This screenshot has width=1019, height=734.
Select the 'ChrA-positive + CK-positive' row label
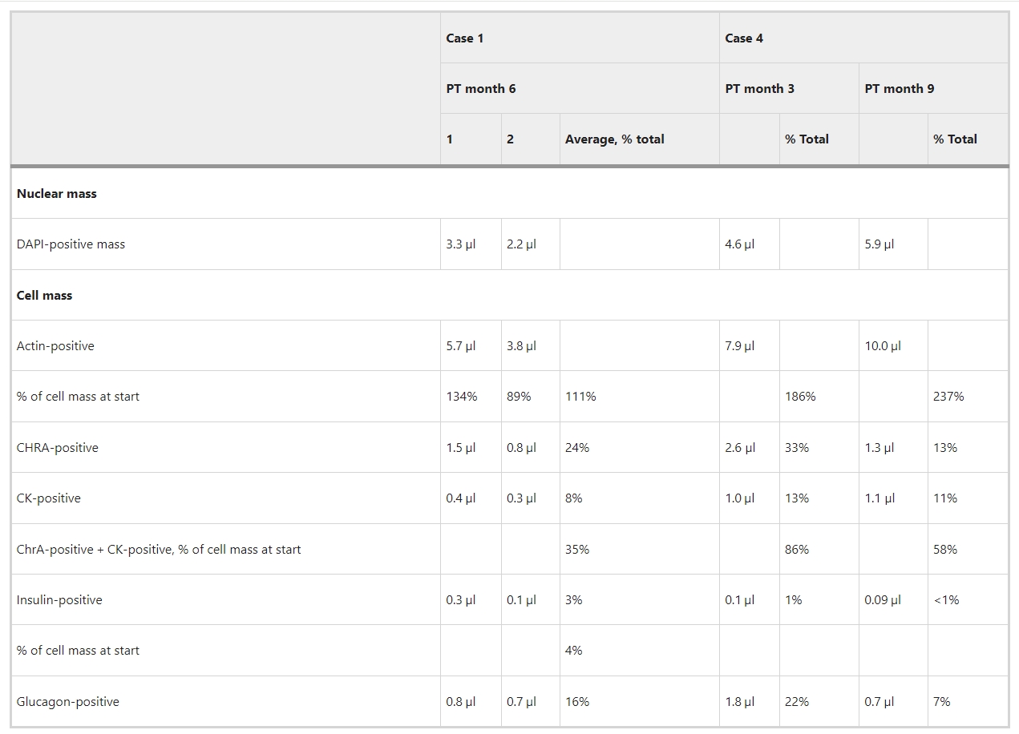click(x=159, y=550)
